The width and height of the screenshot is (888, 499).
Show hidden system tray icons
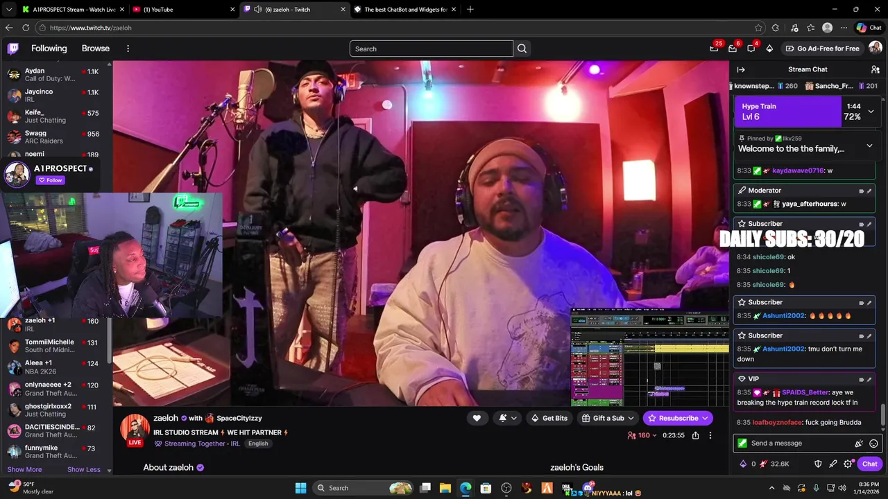tap(771, 488)
